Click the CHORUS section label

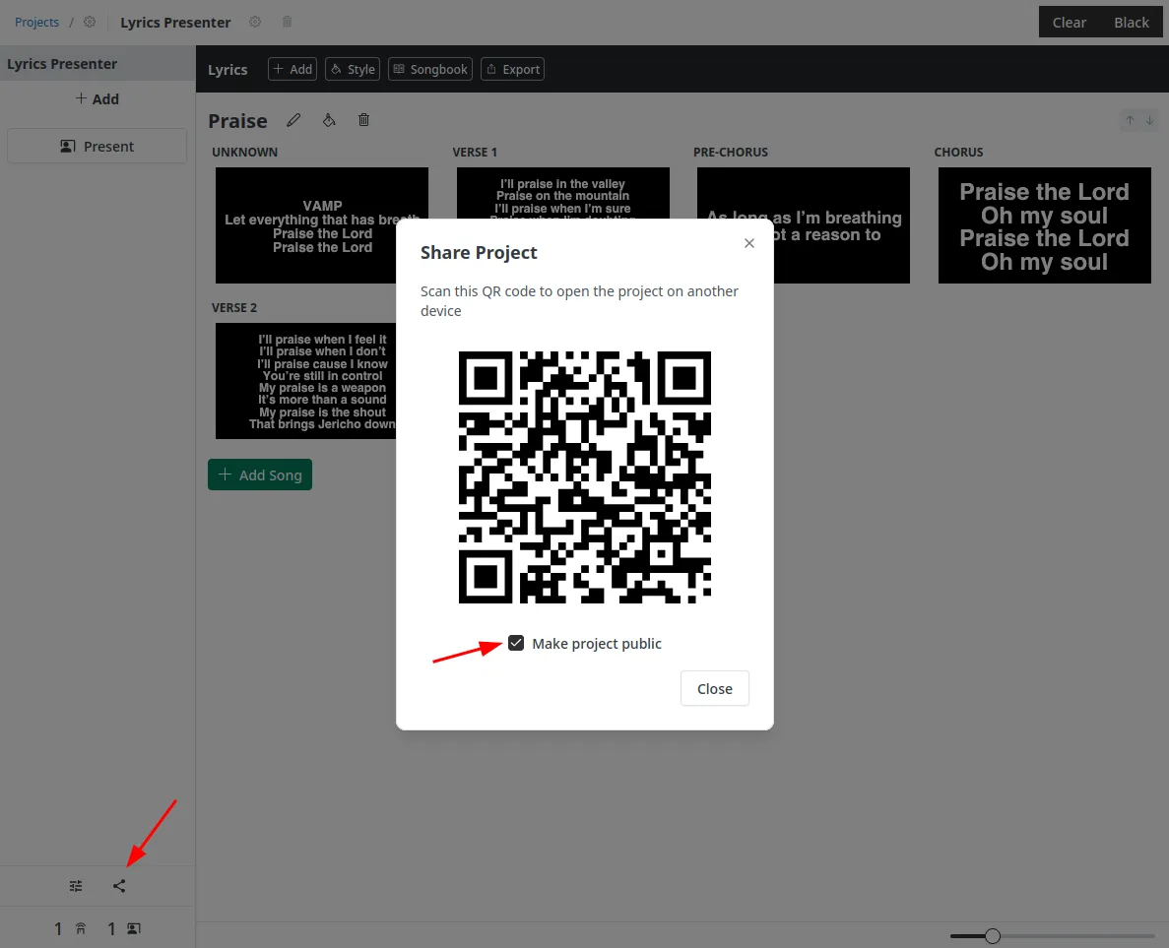coord(959,152)
